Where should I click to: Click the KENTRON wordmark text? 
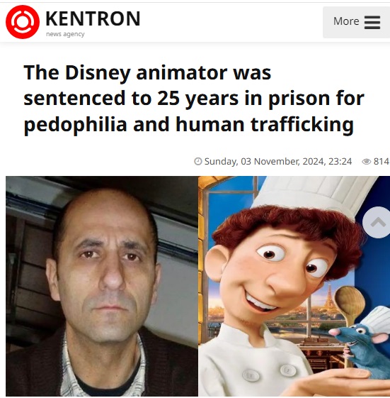(x=93, y=18)
